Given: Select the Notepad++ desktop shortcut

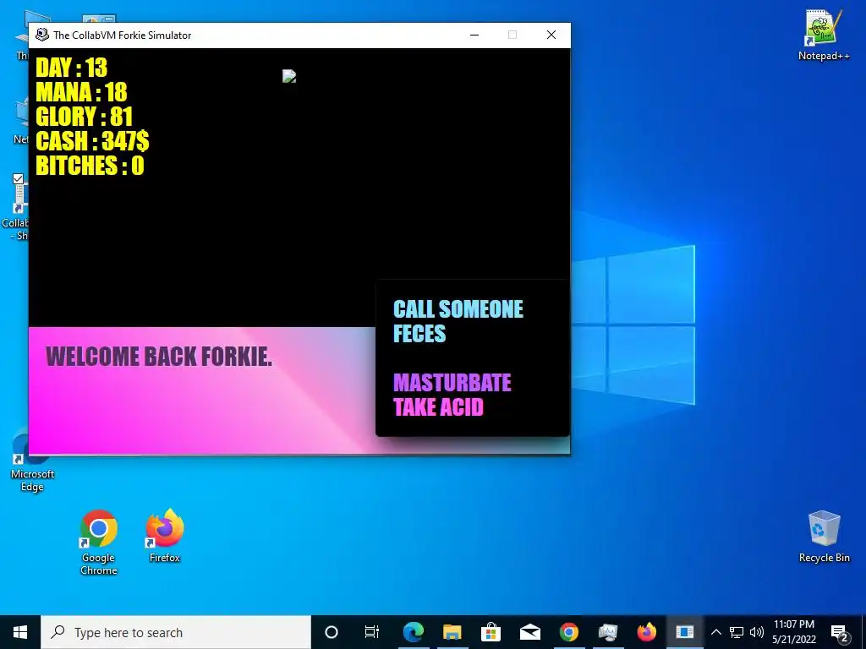Looking at the screenshot, I should tap(824, 35).
